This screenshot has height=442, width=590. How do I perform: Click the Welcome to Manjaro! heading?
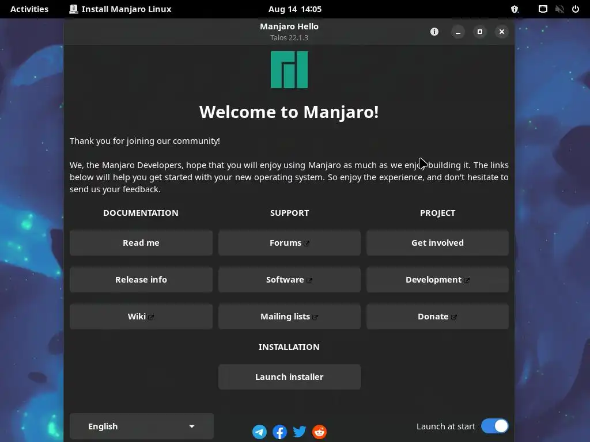click(x=289, y=112)
